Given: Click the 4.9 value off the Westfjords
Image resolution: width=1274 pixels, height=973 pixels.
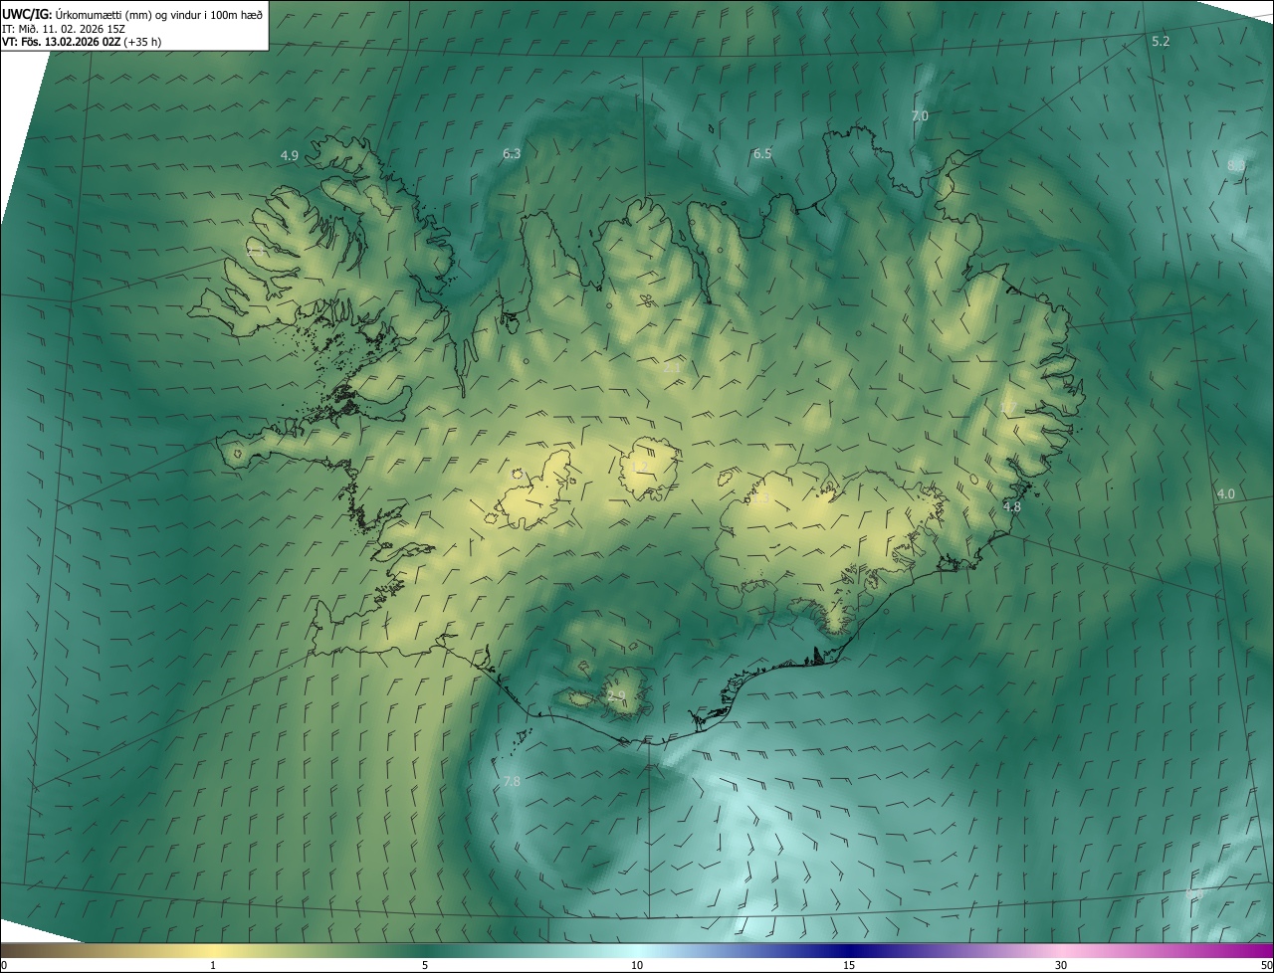Looking at the screenshot, I should tap(290, 155).
